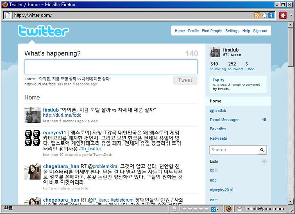Open Direct Messages in sidebar

225,120
